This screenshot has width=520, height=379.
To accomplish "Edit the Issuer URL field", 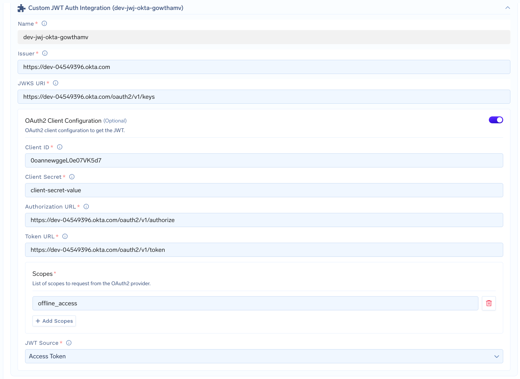I will 264,67.
